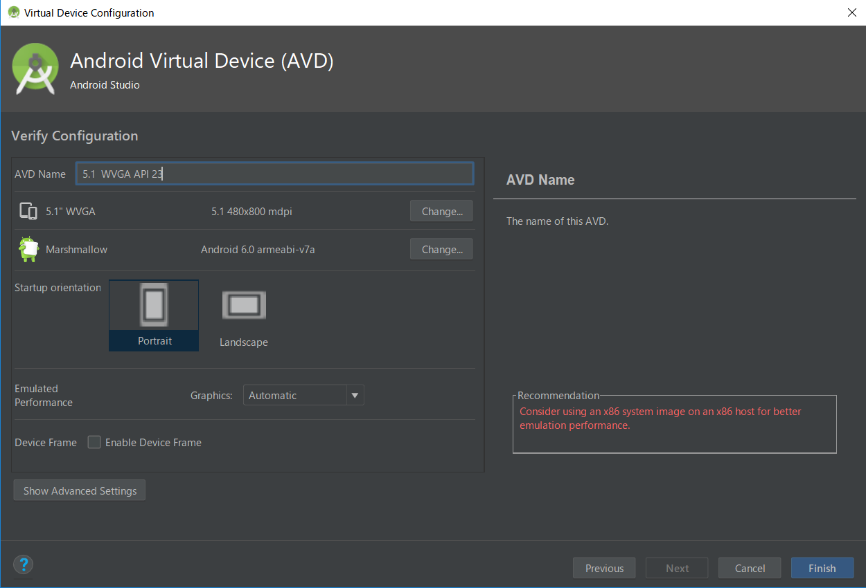The image size is (866, 588).
Task: Change the Marshmallow system image
Action: coord(441,249)
